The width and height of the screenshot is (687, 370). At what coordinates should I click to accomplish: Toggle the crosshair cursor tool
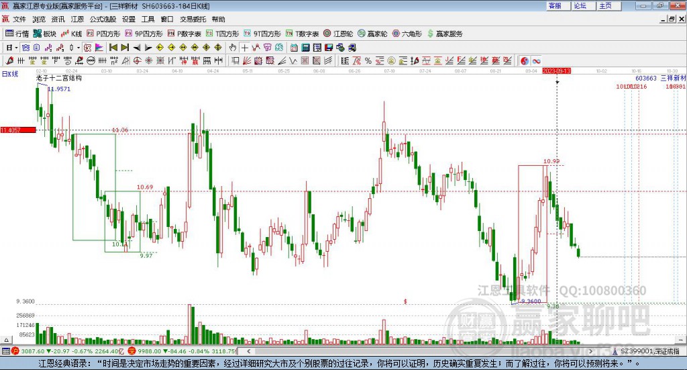[x=244, y=48]
